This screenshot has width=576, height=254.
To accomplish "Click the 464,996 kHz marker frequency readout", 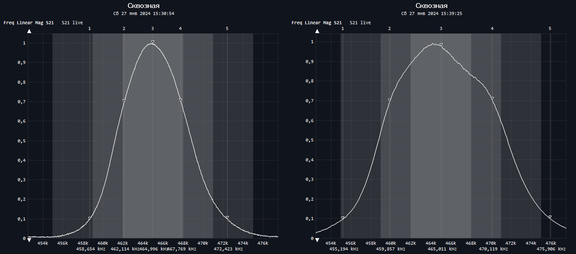I will coord(154,249).
